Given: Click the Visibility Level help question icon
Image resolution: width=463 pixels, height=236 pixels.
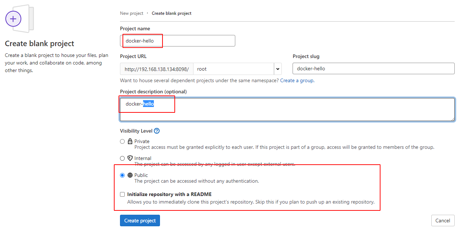Looking at the screenshot, I should 157,131.
